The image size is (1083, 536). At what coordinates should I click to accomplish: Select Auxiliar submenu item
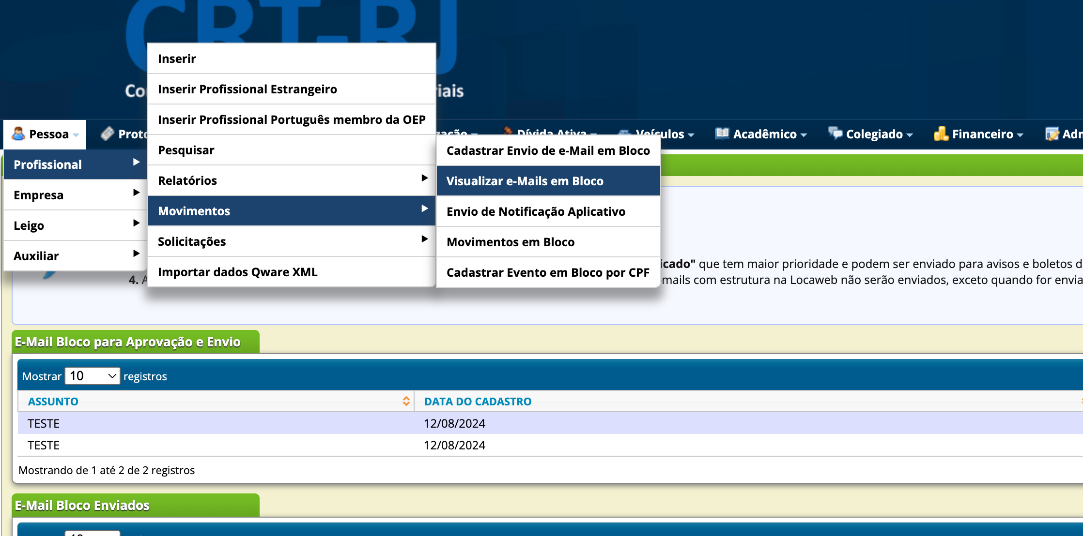coord(76,256)
